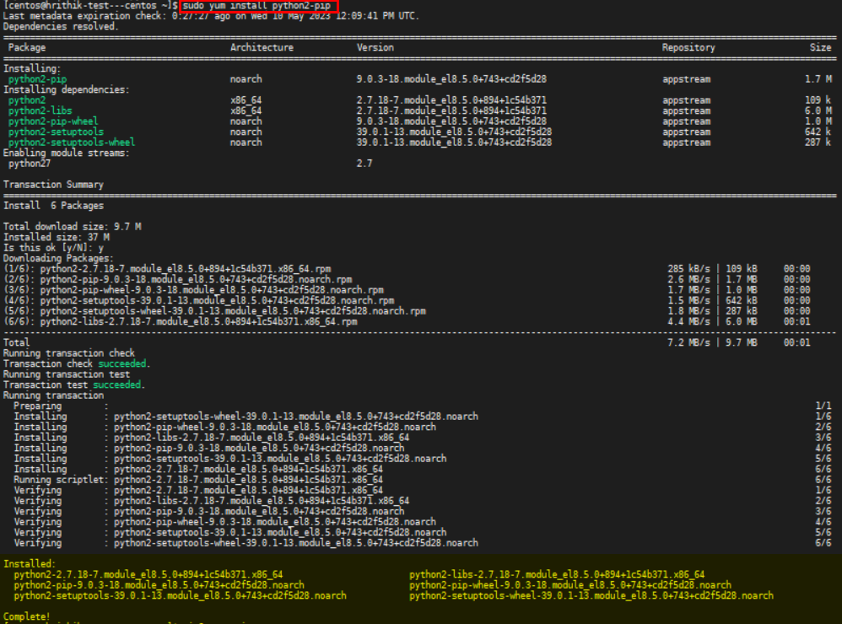The height and width of the screenshot is (624, 842).
Task: Click the green 'python2-libs' package name
Action: [40, 111]
